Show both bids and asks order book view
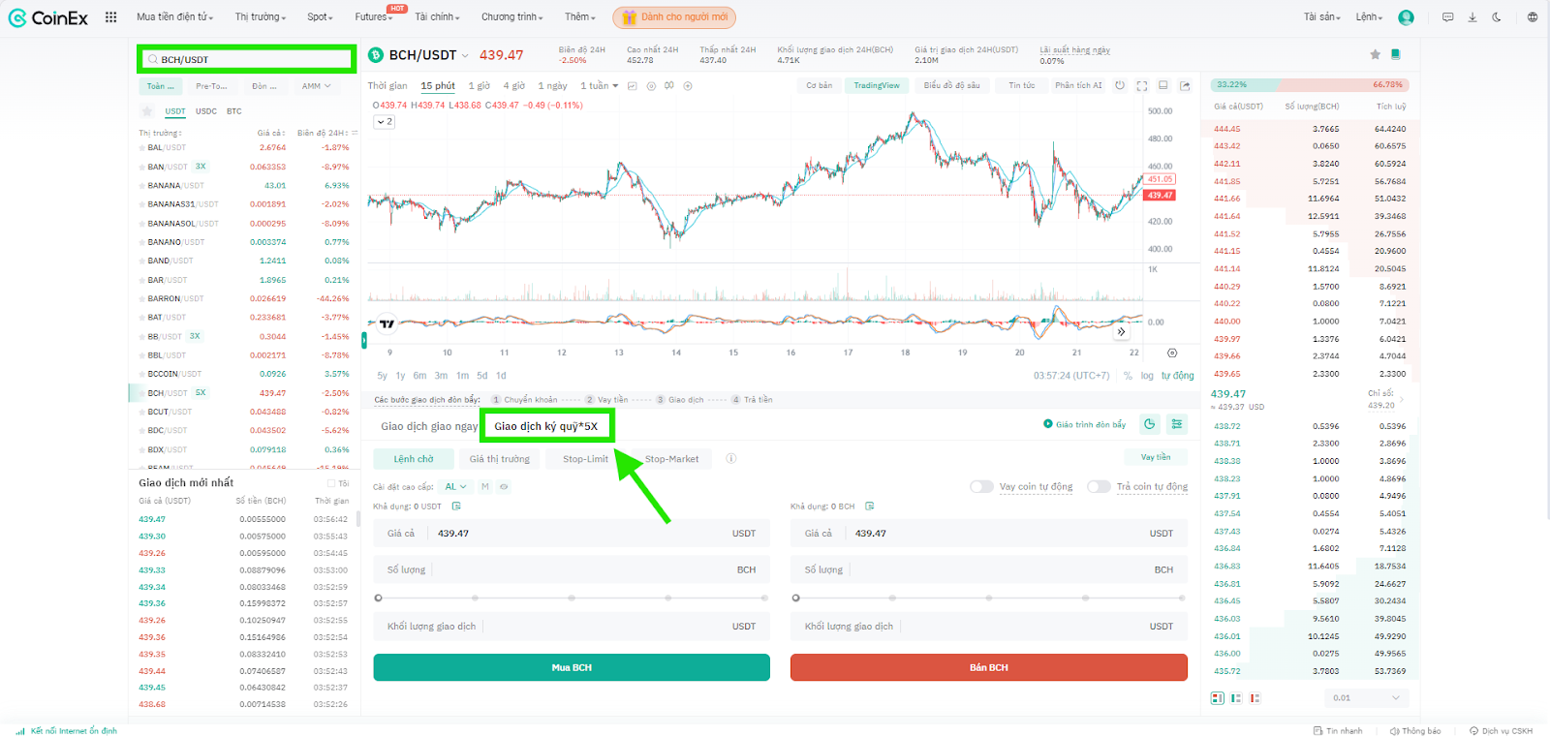Screen dimensions: 1550x737 click(x=1218, y=698)
